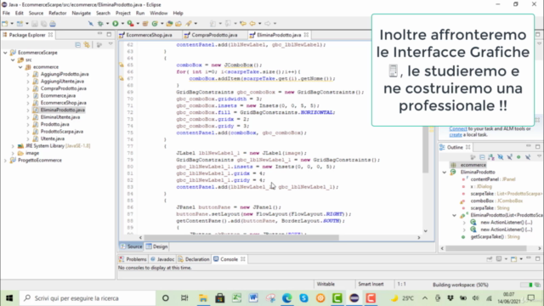Open Outline view menu triangle
Viewport: 544px width, 306px height.
(x=539, y=156)
